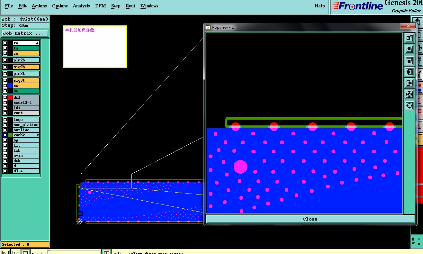423x254 pixels.
Task: Click the Popview zoom-window icon at top
Action: (409, 38)
